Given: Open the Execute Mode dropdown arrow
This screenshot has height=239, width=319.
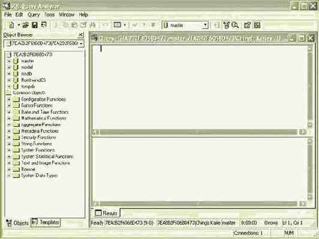Looking at the screenshot, I should pos(125,25).
